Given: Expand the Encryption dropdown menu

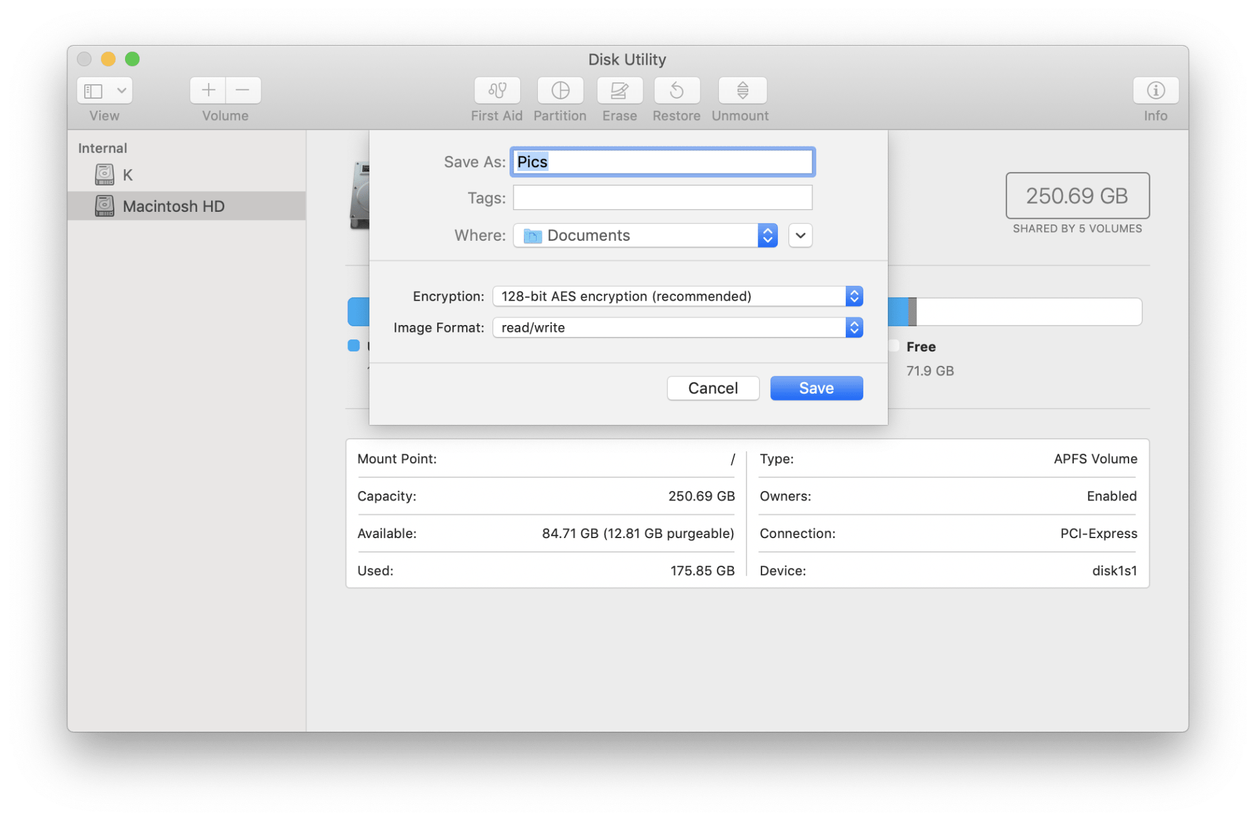Looking at the screenshot, I should pyautogui.click(x=851, y=295).
